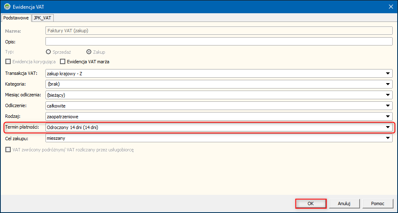Select the Sprzedaż radio button
Viewport: 398px width, 213px height.
(48, 52)
